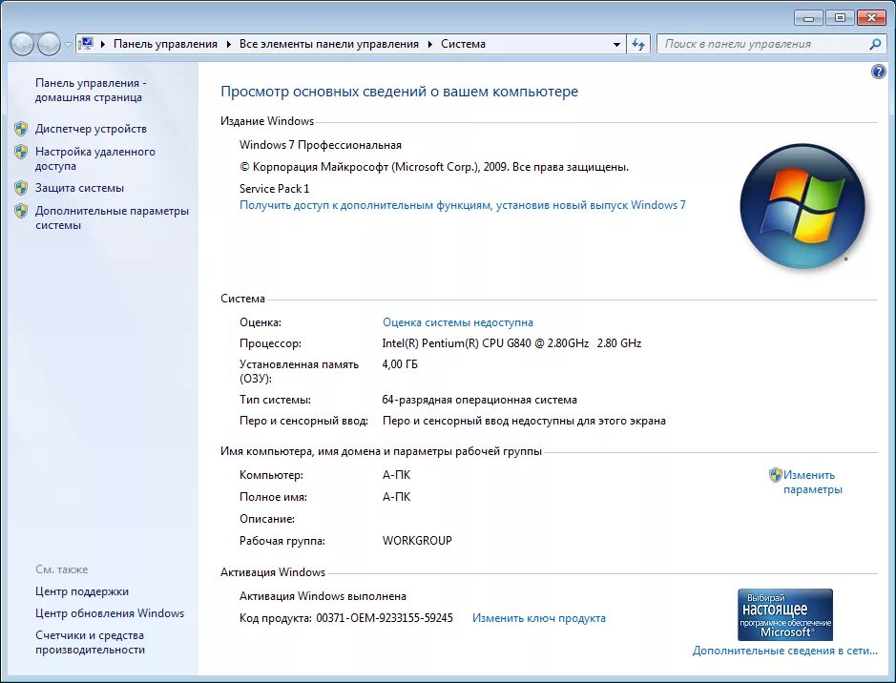The height and width of the screenshot is (683, 896).
Task: Click the refresh button beside address bar
Action: pyautogui.click(x=638, y=44)
